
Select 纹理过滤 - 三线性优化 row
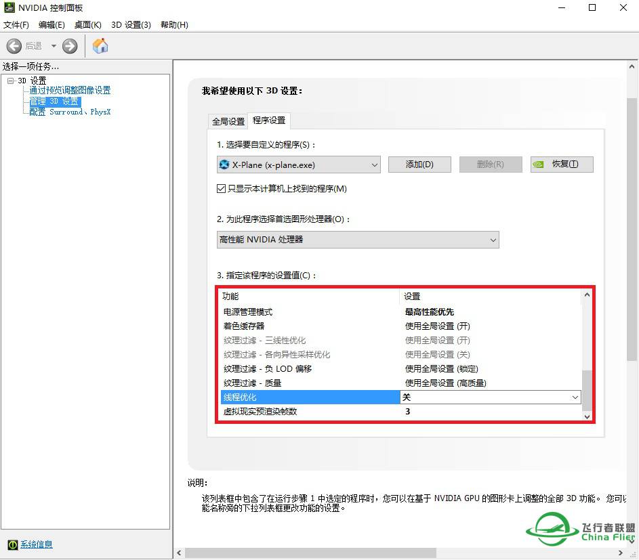[401, 341]
